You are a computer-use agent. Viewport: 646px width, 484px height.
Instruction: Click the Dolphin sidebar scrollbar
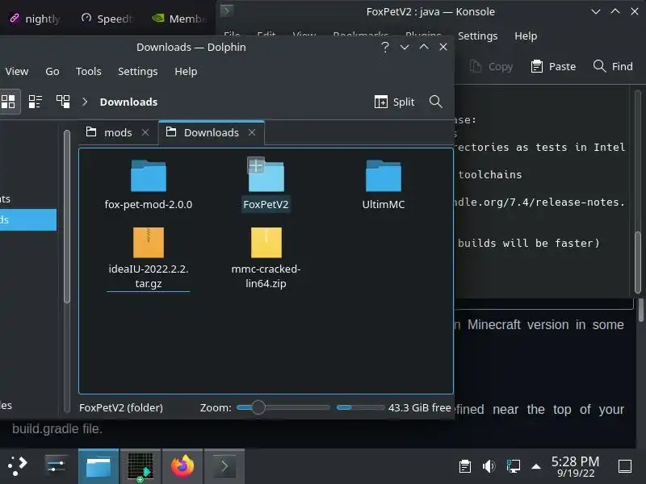click(67, 217)
